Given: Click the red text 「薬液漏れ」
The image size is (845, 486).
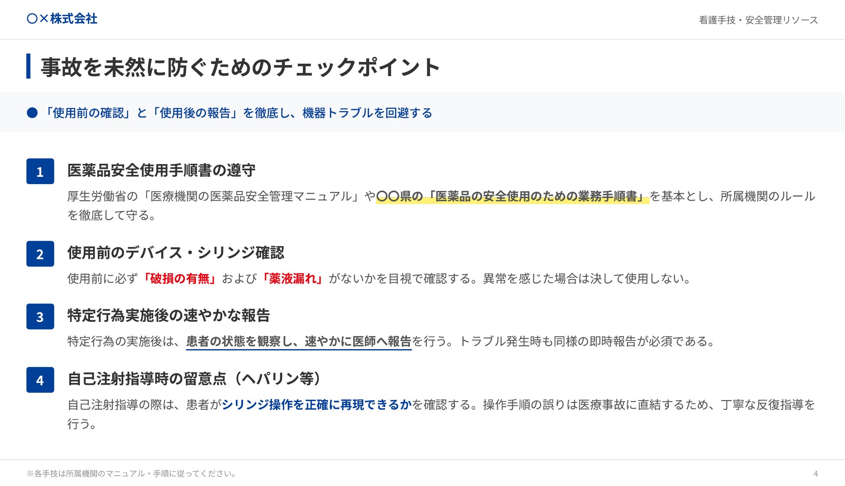Looking at the screenshot, I should (292, 279).
